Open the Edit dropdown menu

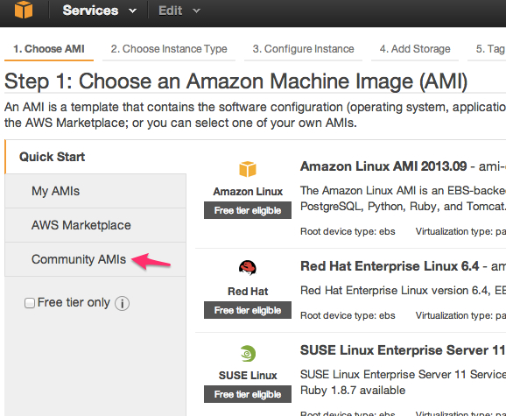[x=179, y=11]
